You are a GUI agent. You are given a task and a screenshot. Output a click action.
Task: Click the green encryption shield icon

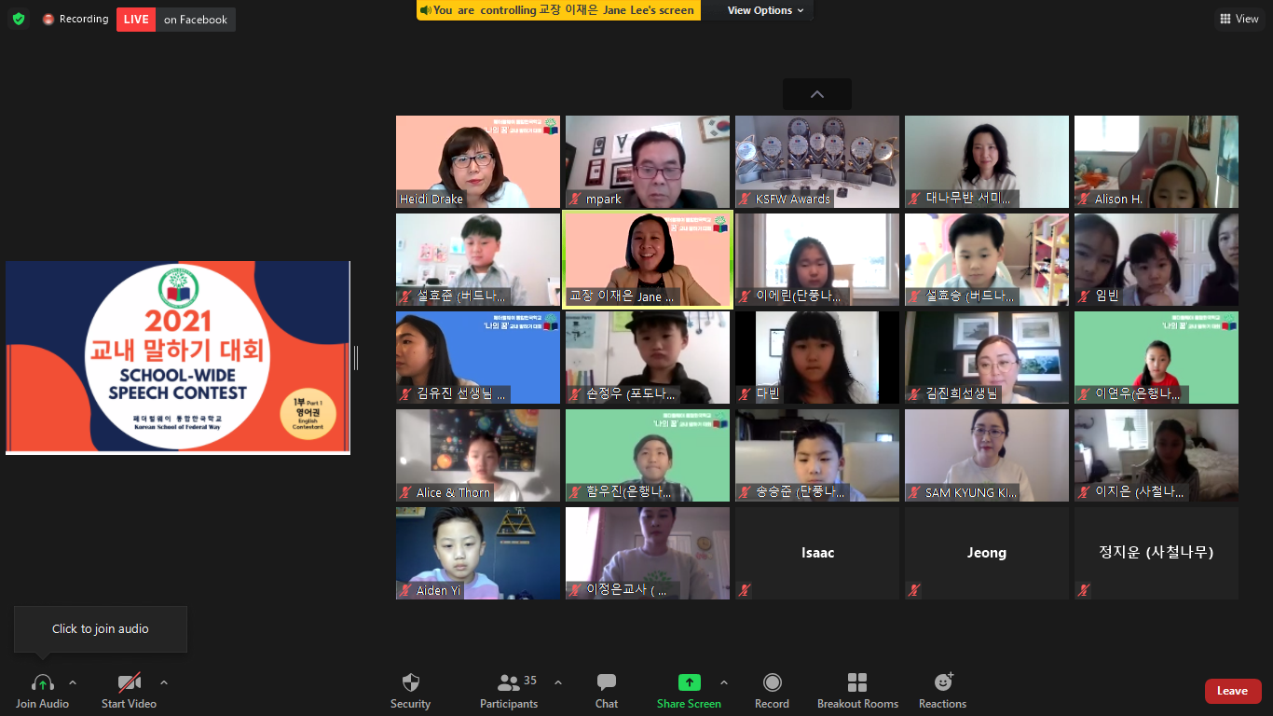click(19, 19)
